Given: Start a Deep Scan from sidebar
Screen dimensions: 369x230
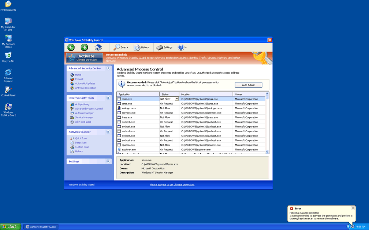Looking at the screenshot, I should (x=81, y=143).
